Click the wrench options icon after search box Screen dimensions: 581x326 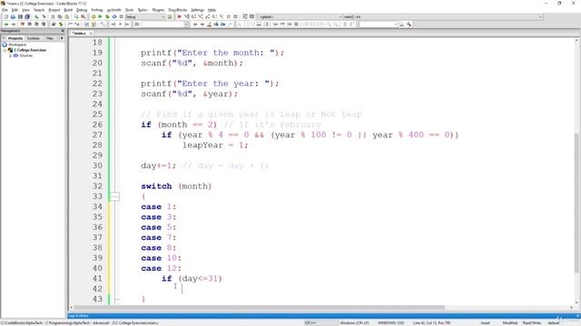point(409,24)
